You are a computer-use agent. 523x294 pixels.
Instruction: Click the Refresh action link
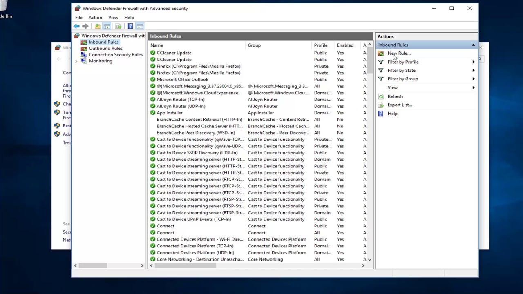(x=395, y=96)
